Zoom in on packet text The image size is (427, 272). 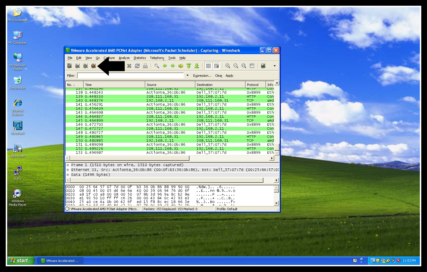tap(228, 66)
